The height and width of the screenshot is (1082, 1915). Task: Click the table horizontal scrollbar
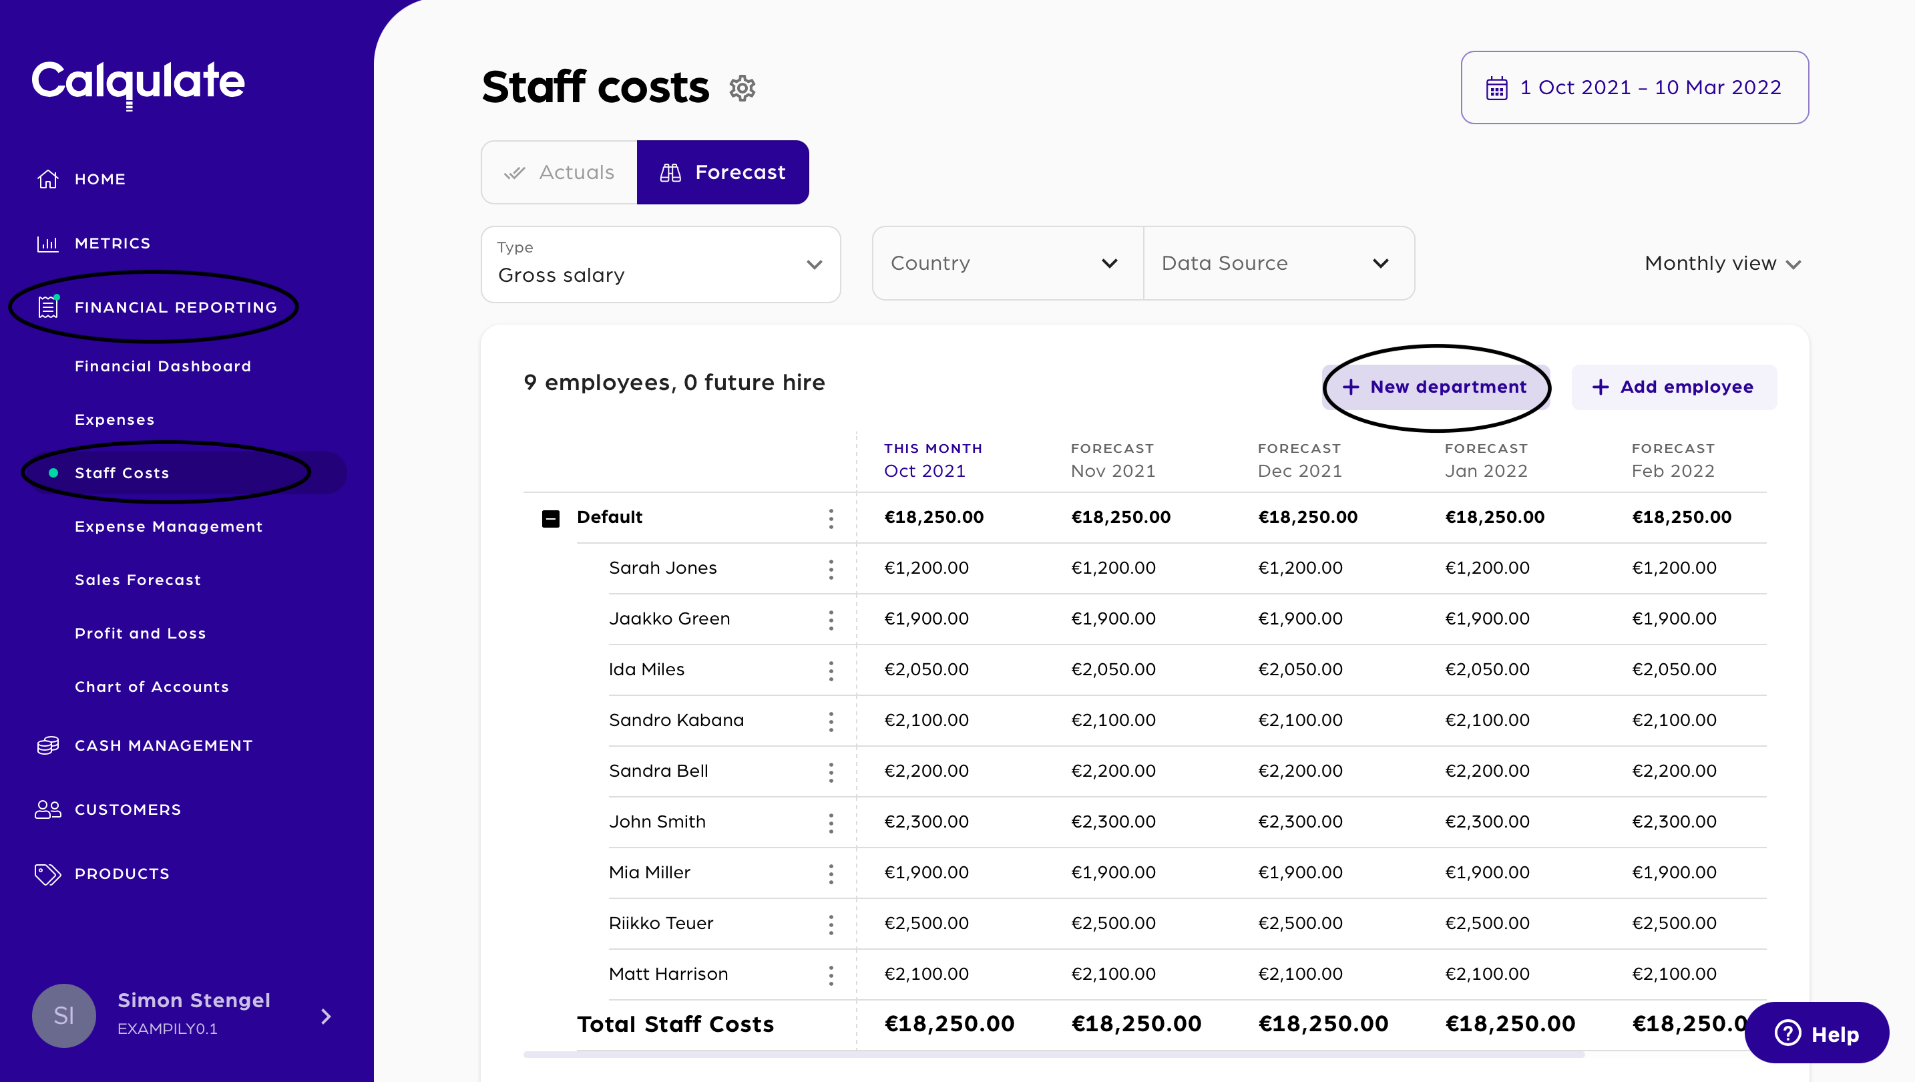pos(1054,1055)
